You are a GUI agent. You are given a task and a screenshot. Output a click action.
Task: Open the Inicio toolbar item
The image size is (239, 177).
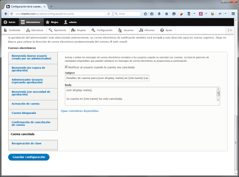click(x=10, y=22)
